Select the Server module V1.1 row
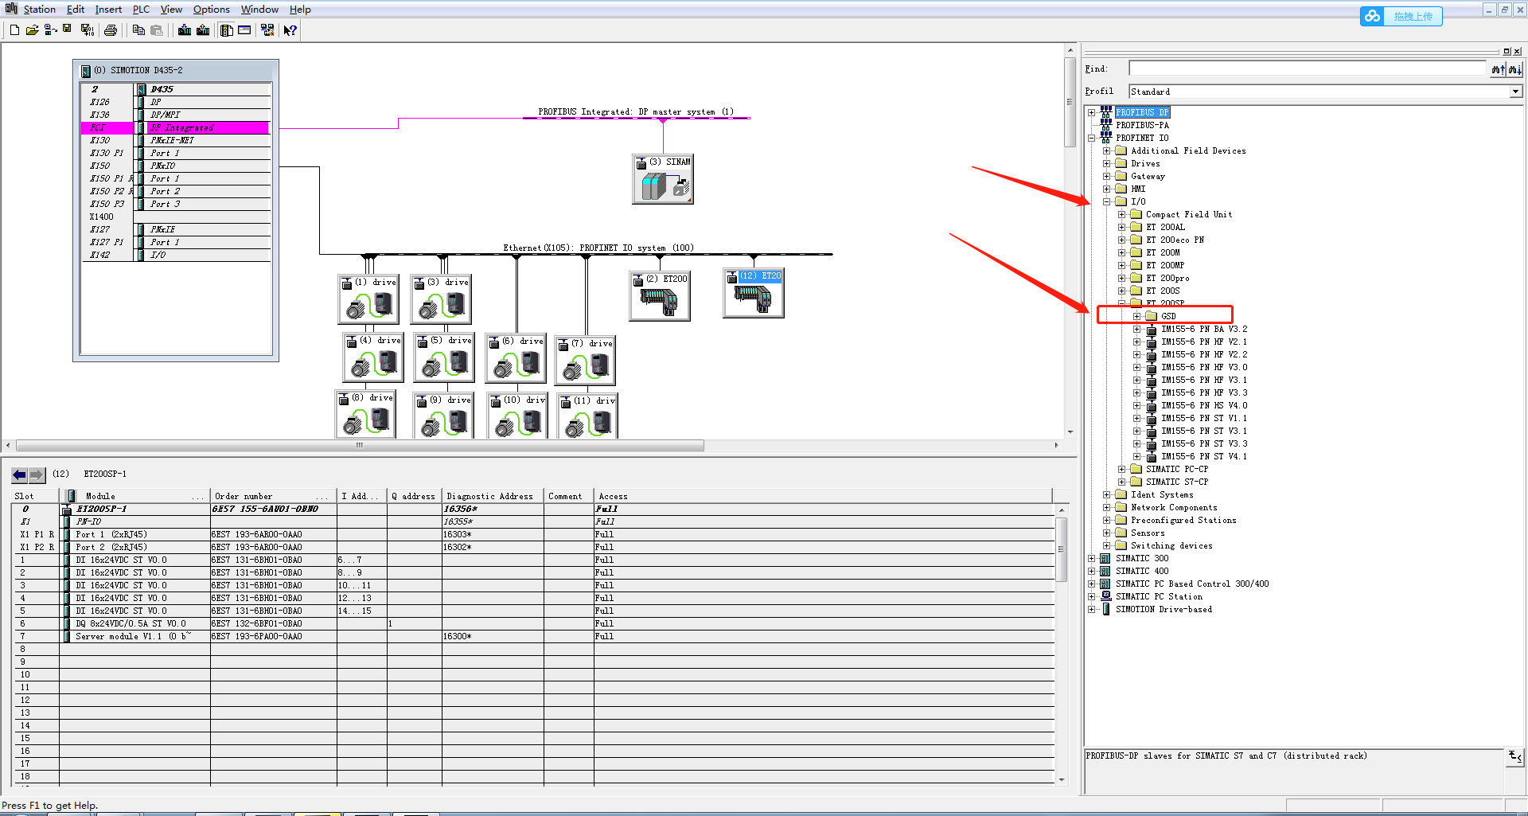This screenshot has width=1528, height=816. pyautogui.click(x=533, y=636)
